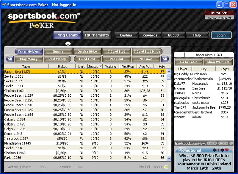Sort by the Limit column header
Image resolution: width=238 pixels, height=174 pixels.
82,66
